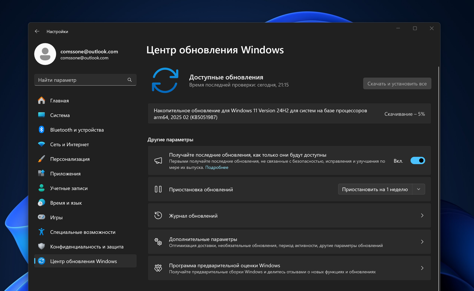Click the Приложения apps icon
This screenshot has height=291, width=474.
click(41, 173)
